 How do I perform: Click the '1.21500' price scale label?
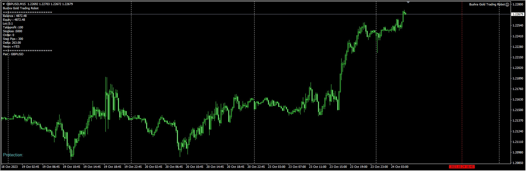pos(518,110)
